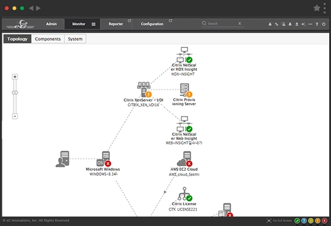Screen dimensions: 331x226
Task: Open the Admin menu
Action: [51, 24]
